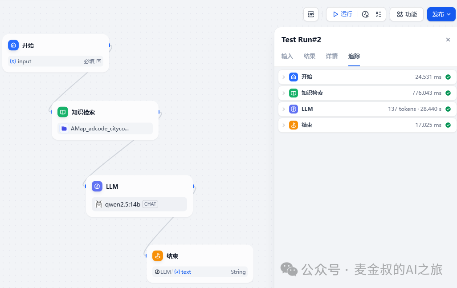Click the 运行 run button
The width and height of the screenshot is (457, 288).
343,14
